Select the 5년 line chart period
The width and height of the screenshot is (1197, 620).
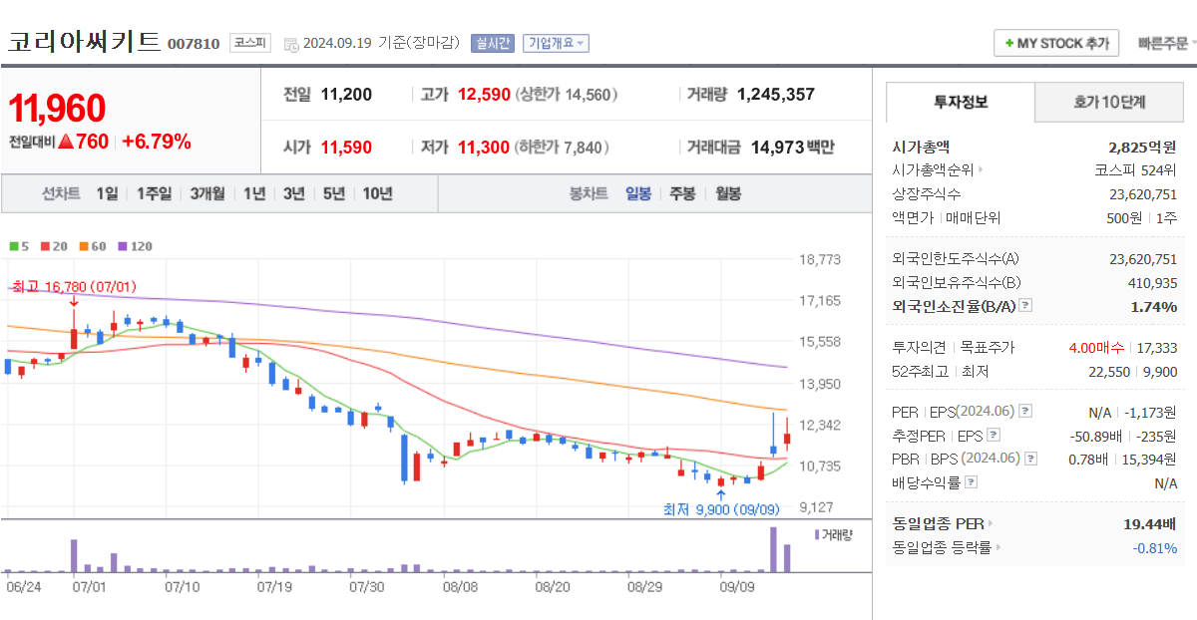click(334, 193)
